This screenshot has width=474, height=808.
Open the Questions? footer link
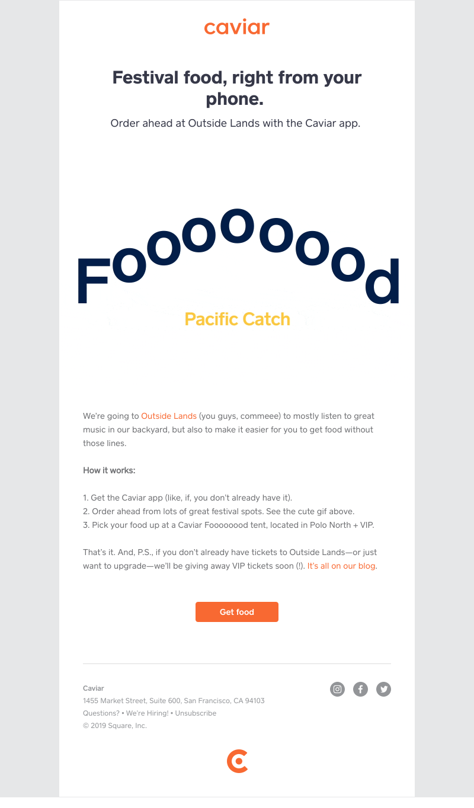pos(101,713)
